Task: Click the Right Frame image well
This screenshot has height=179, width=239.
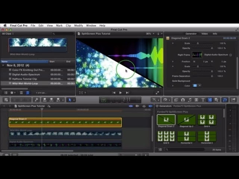Action: point(197,55)
